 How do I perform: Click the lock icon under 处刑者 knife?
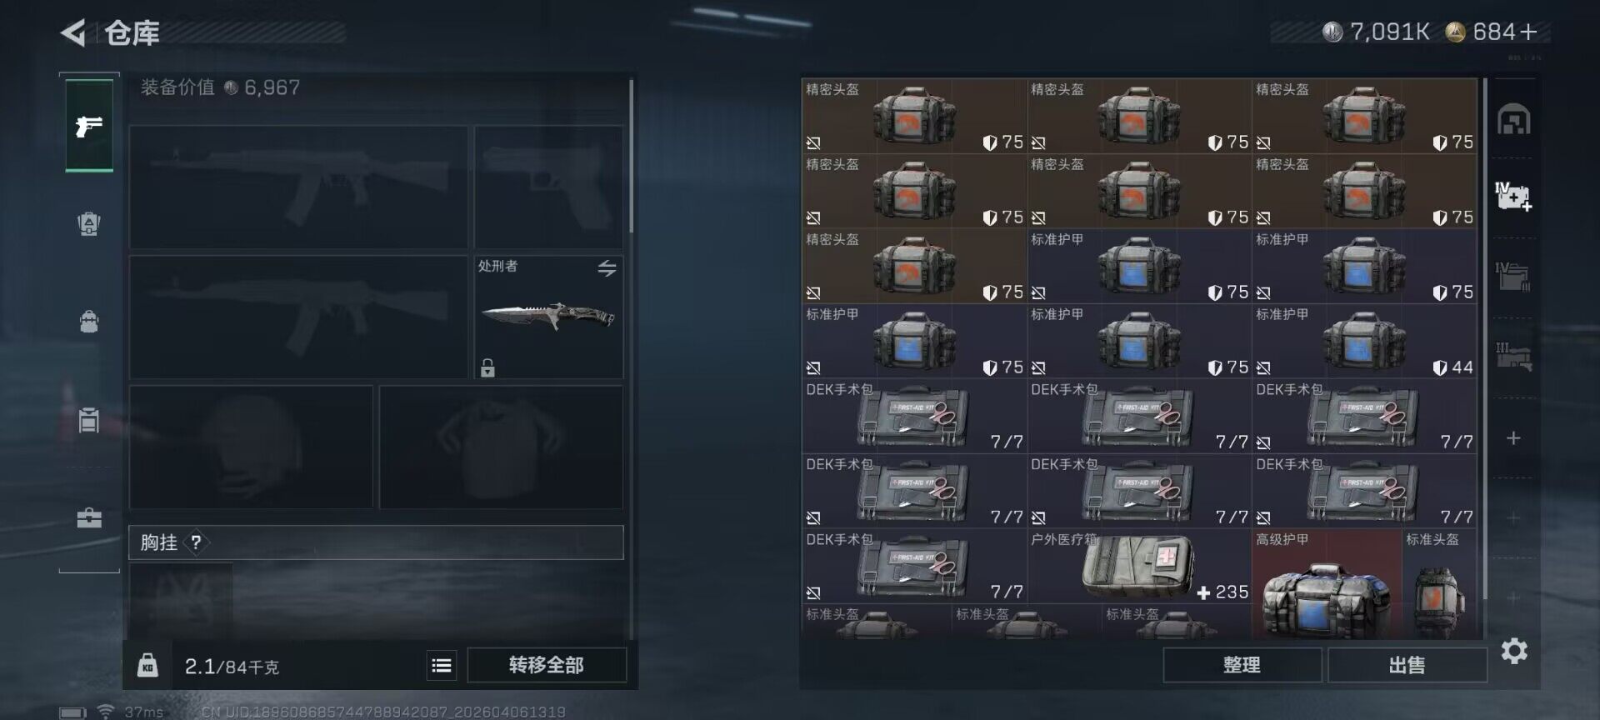(x=487, y=367)
